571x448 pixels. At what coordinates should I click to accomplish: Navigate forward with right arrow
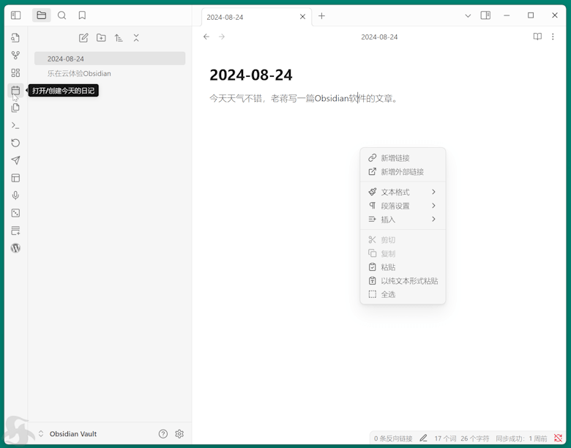coord(222,37)
